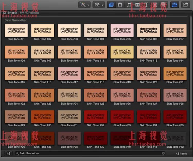Image resolution: width=193 pixels, height=161 pixels.
Task: Select Skin Tone #42 effect
Action: (x=175, y=138)
